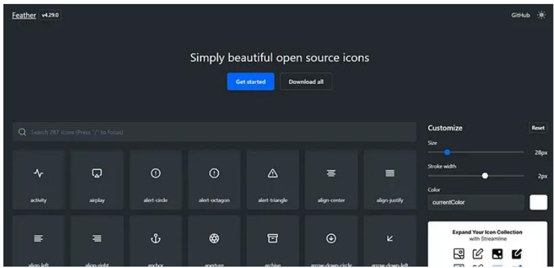Download the align-left icon

[39, 241]
